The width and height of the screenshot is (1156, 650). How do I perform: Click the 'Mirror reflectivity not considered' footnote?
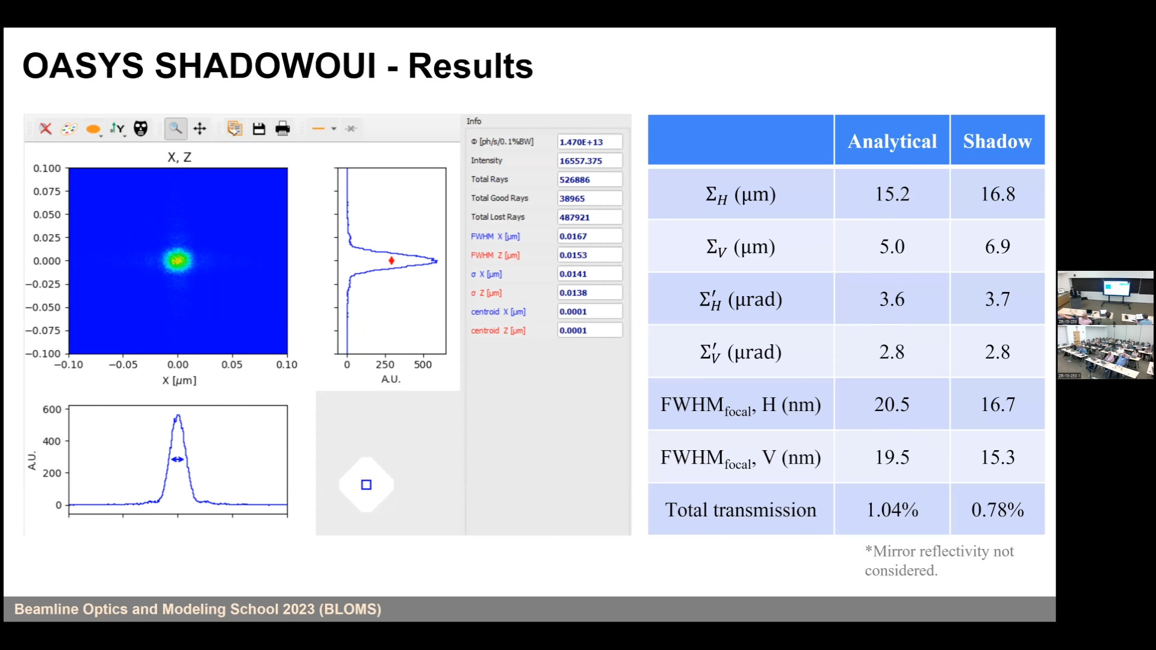[x=939, y=560]
